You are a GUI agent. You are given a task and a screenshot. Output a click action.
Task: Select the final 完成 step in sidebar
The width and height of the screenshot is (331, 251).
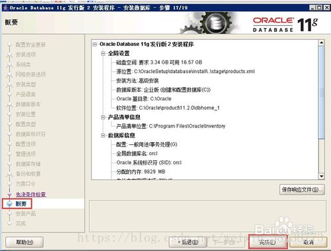21,224
